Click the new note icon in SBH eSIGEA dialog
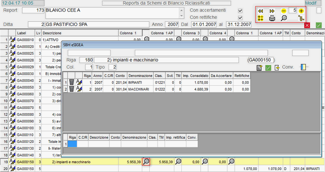Image resolution: width=325 pixels, height=172 pixels. [x=259, y=68]
